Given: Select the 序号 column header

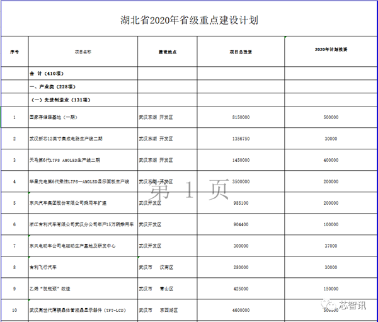Looking at the screenshot, I should (14, 51).
